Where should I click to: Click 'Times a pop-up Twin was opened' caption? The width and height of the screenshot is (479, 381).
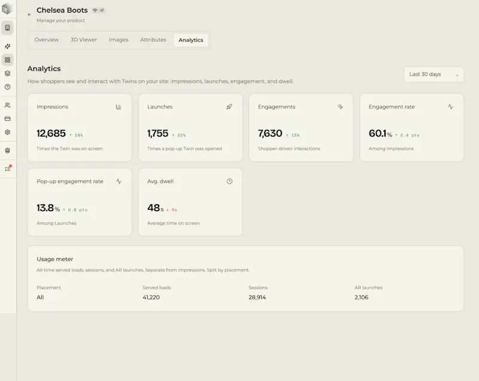tap(184, 149)
